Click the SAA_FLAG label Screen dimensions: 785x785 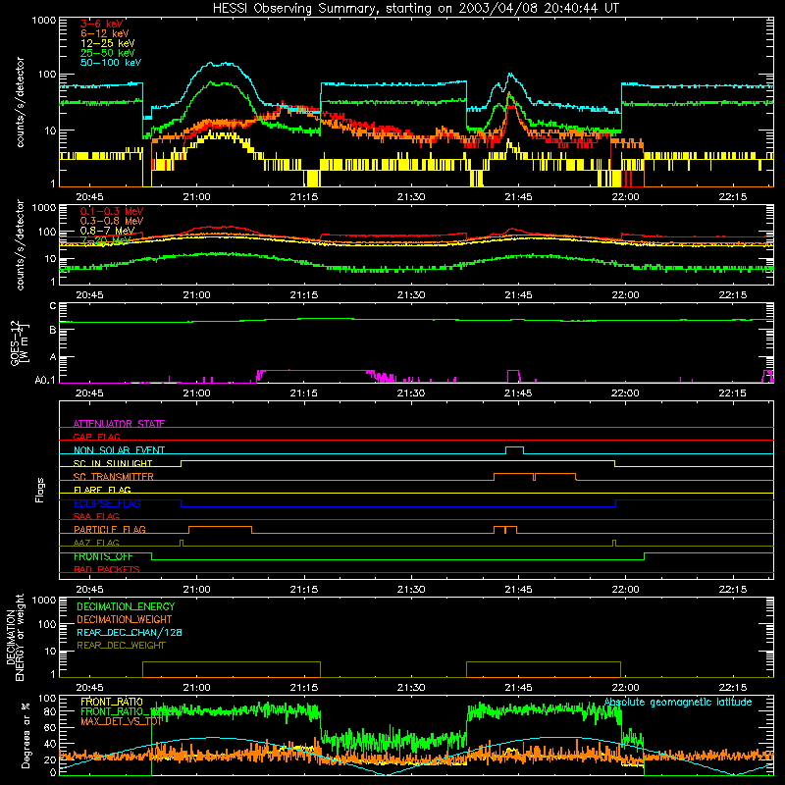(96, 516)
